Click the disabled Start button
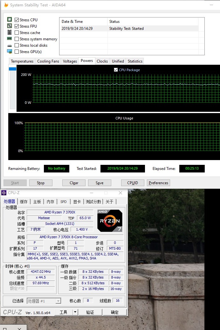 click(15, 183)
